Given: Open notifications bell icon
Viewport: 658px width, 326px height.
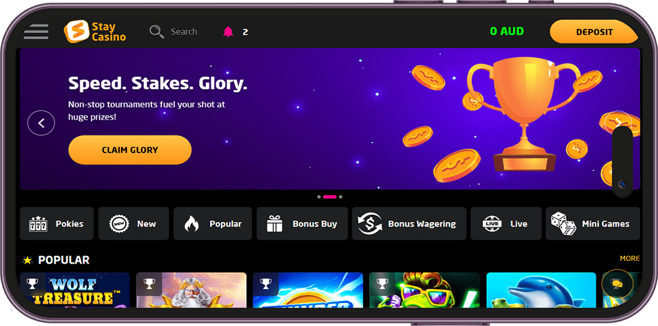Looking at the screenshot, I should click(x=228, y=32).
